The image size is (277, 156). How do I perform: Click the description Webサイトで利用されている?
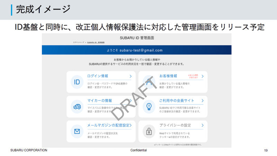click(175, 133)
